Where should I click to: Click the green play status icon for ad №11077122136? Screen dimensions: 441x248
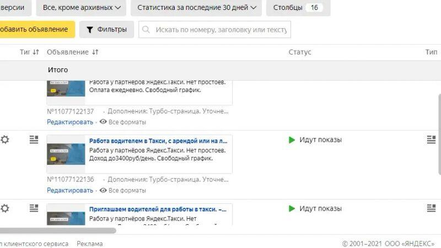pyautogui.click(x=292, y=140)
